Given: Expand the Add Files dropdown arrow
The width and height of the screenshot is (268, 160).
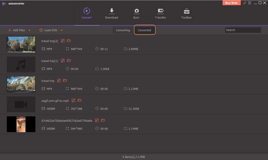Looking at the screenshot, I should (x=29, y=30).
